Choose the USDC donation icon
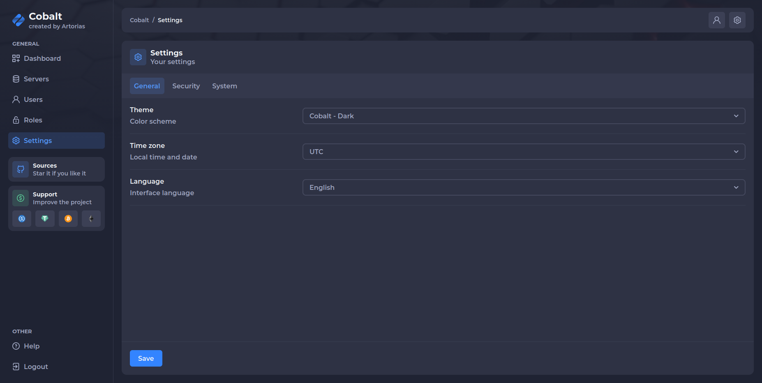The image size is (762, 383). click(22, 219)
